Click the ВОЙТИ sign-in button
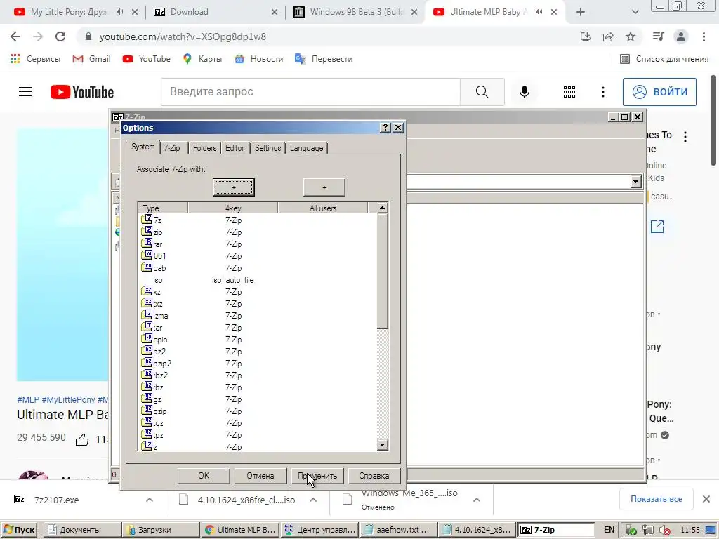The image size is (719, 539). 659,92
